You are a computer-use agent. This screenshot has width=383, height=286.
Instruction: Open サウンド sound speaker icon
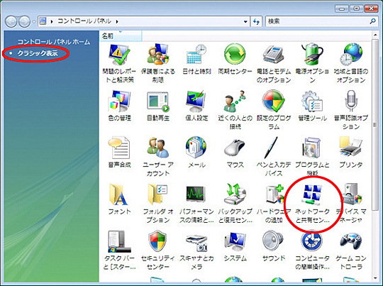click(272, 241)
